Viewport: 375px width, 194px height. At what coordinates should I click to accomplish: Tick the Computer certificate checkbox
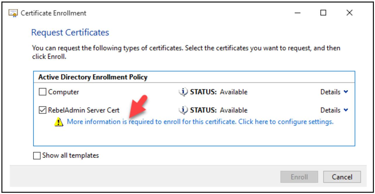[42, 92]
